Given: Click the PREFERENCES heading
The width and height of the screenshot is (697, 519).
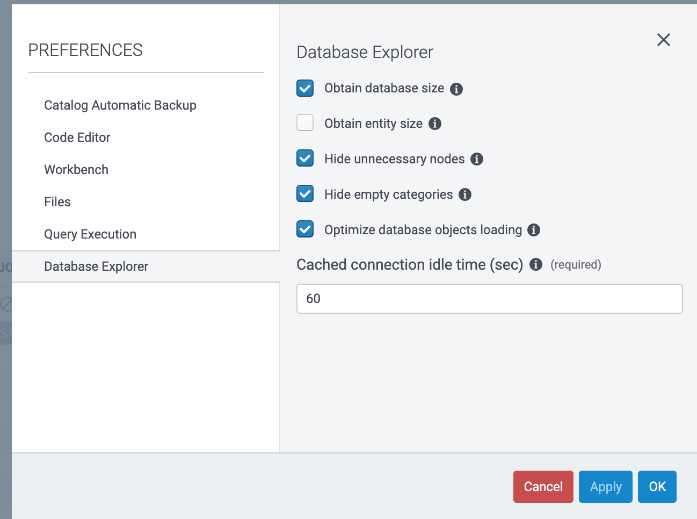Looking at the screenshot, I should 85,50.
